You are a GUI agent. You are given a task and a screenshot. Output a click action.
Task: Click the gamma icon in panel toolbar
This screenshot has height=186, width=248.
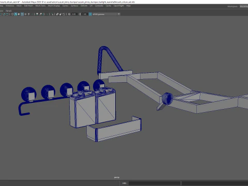[x=80, y=14]
